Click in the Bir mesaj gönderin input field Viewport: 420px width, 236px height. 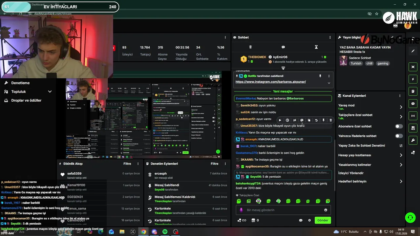(x=283, y=210)
